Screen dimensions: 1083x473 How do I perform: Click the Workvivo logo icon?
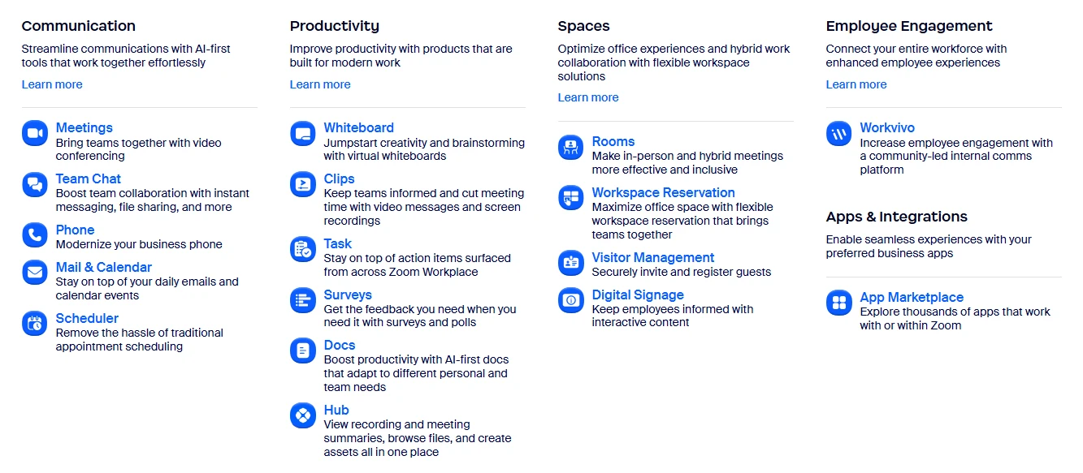(839, 133)
